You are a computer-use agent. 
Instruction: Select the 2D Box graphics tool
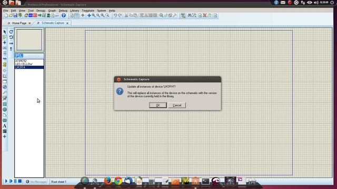[5, 104]
